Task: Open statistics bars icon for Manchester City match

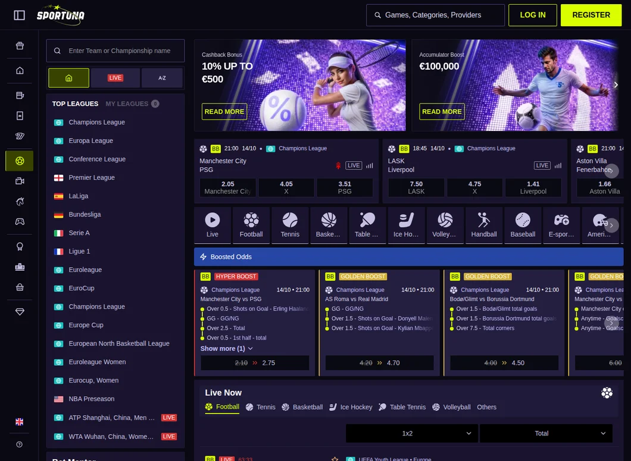Action: point(370,165)
